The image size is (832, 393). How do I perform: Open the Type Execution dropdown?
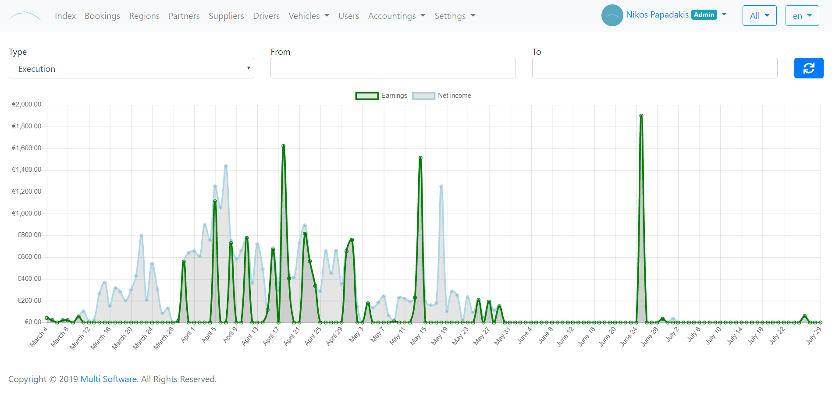pos(131,68)
